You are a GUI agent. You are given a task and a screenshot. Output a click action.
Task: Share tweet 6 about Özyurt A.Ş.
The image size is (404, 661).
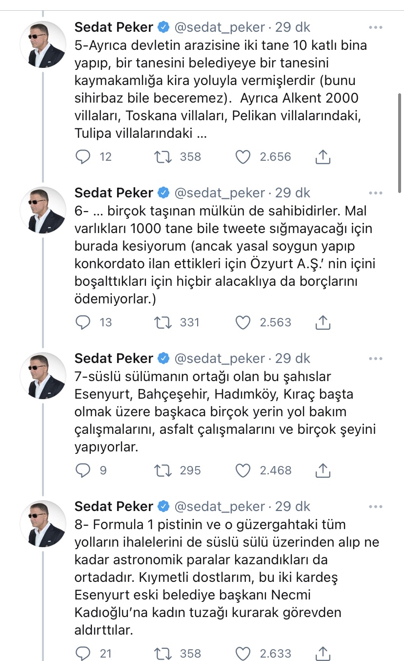tap(323, 322)
